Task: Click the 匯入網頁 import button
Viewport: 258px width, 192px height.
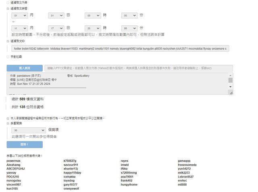Action: [24, 68]
